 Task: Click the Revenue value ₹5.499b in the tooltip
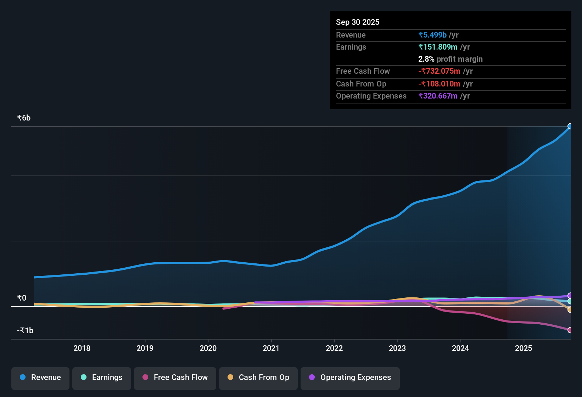click(432, 35)
